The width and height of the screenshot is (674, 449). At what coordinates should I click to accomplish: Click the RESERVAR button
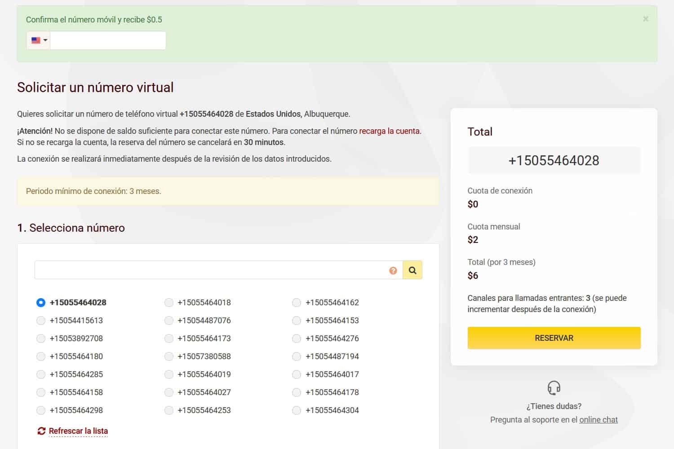pyautogui.click(x=554, y=338)
